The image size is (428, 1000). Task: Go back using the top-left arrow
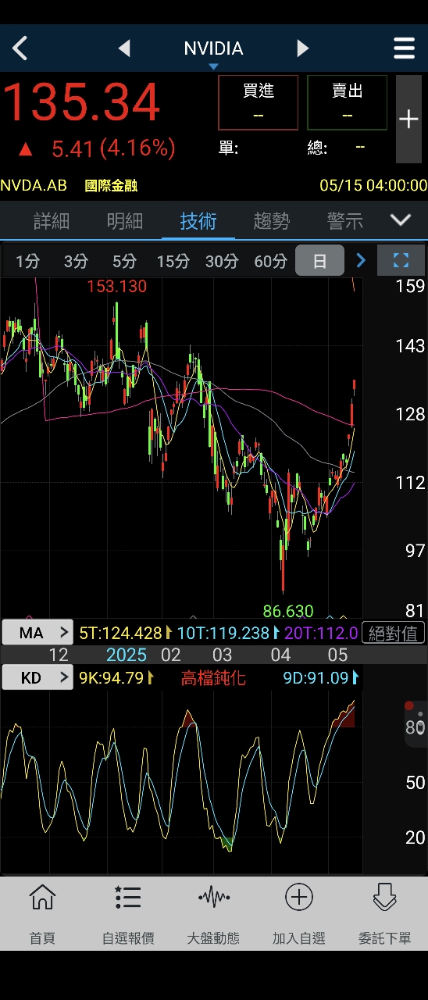[20, 48]
